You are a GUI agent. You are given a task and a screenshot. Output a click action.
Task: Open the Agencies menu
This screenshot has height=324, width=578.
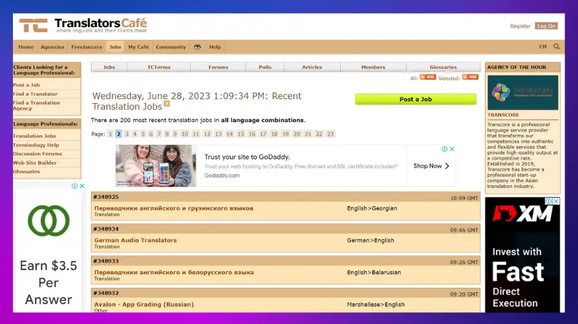52,46
